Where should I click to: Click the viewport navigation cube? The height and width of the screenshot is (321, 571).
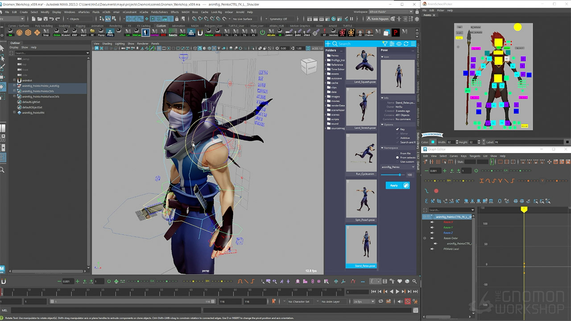coord(309,66)
